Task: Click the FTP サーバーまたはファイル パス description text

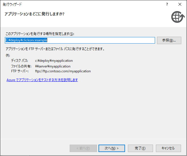Action: tap(55, 49)
